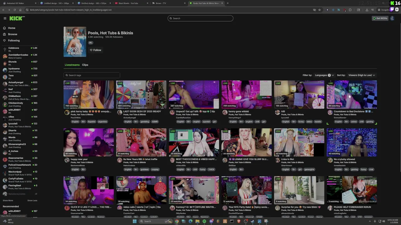Click the Kick search field
The height and width of the screenshot is (225, 401).
[200, 18]
